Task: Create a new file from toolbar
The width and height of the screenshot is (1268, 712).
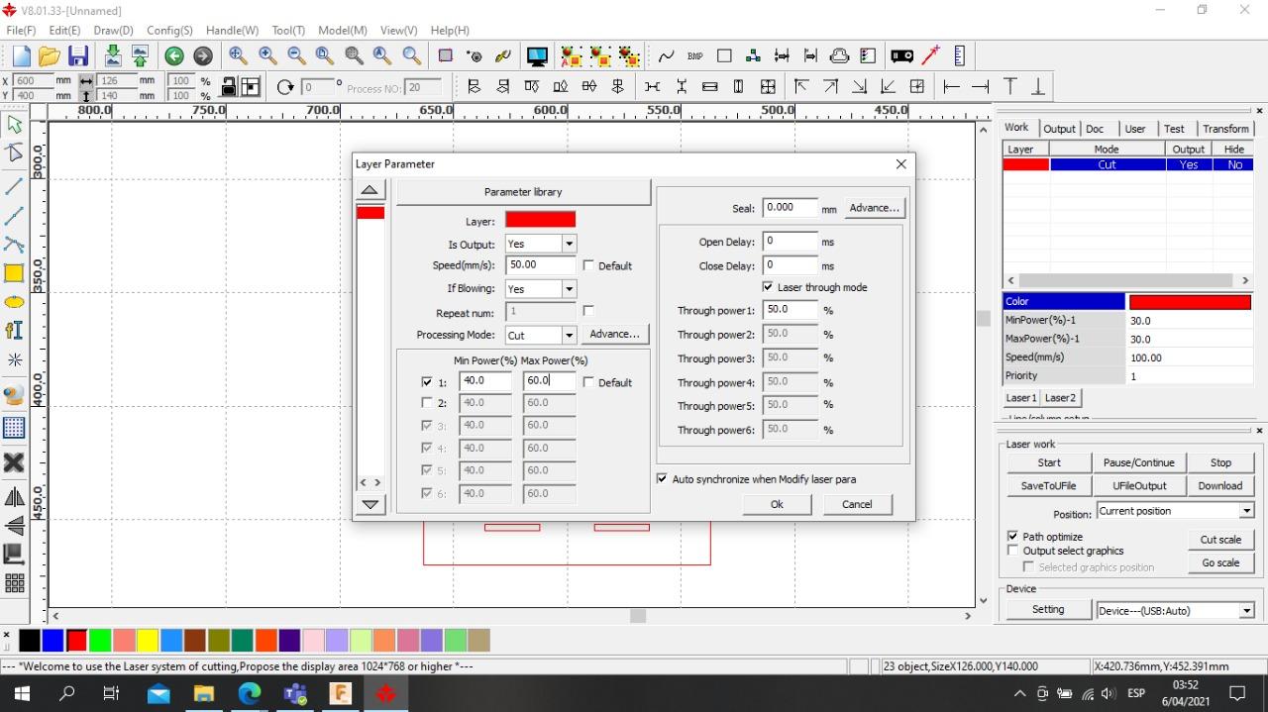Action: pyautogui.click(x=21, y=56)
